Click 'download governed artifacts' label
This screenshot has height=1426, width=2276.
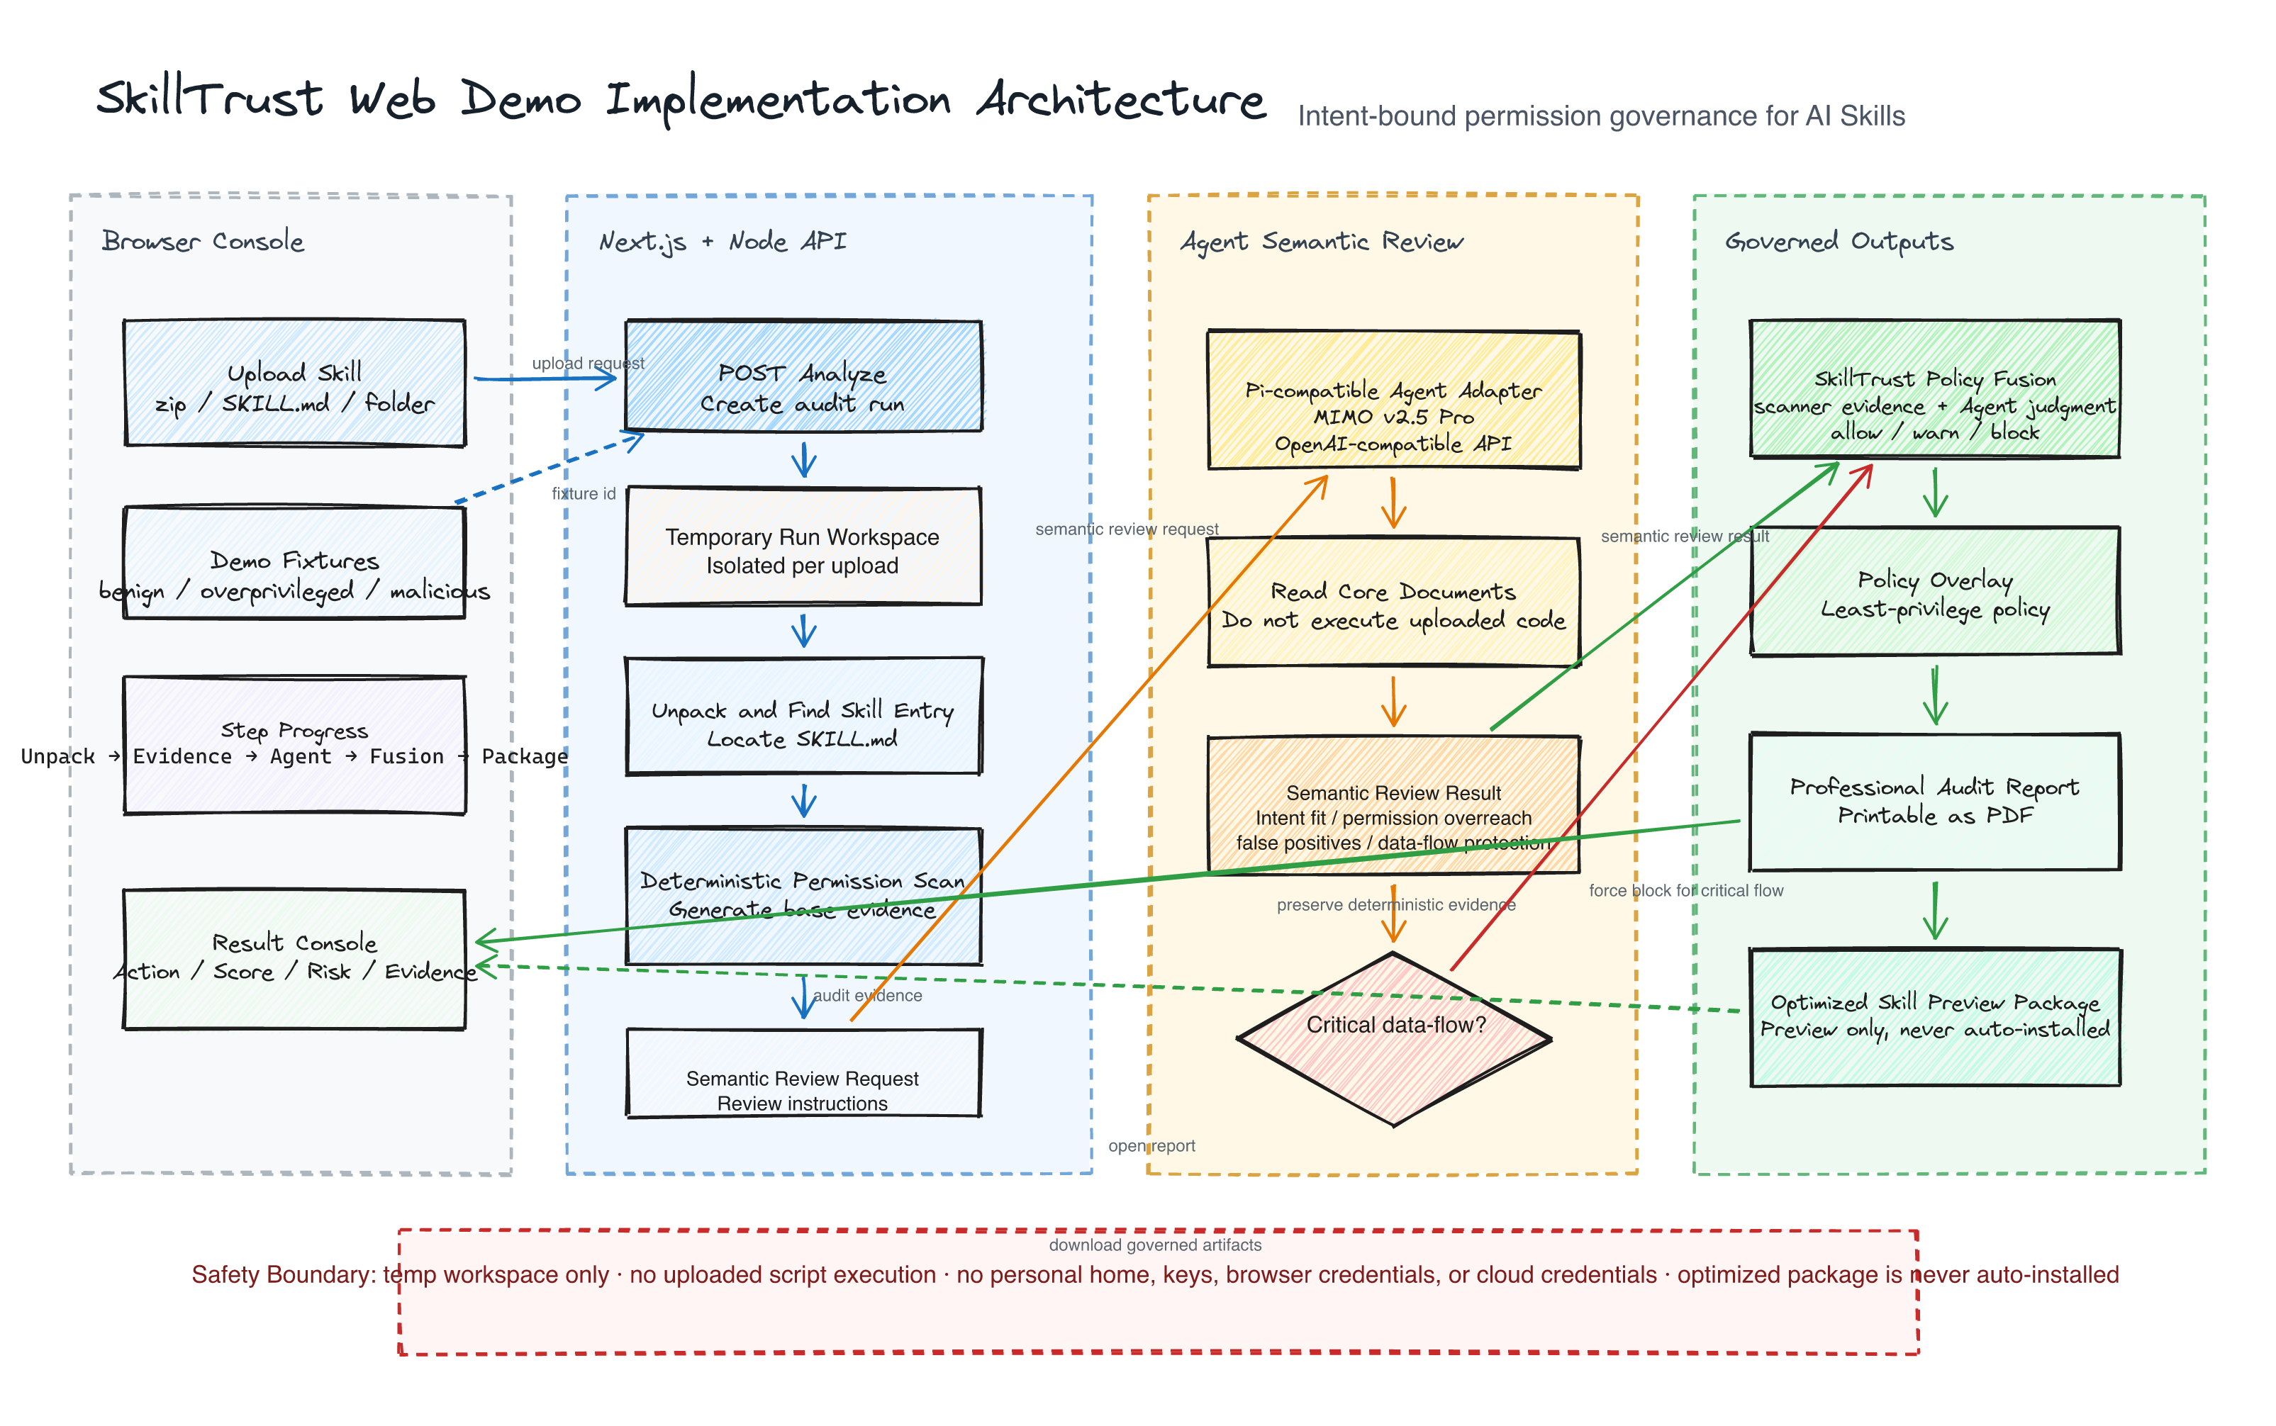point(1154,1245)
